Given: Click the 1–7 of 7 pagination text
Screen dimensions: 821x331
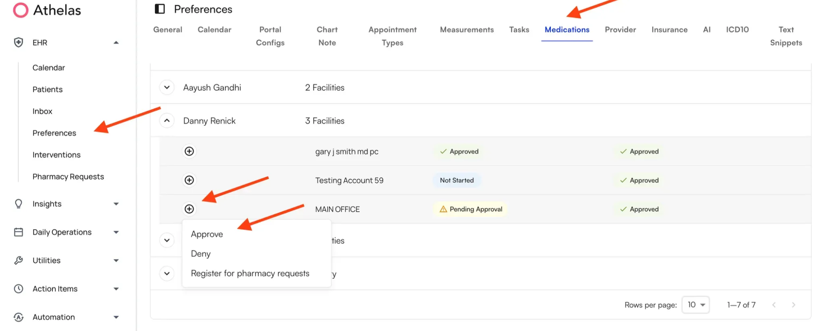Looking at the screenshot, I should (x=741, y=305).
